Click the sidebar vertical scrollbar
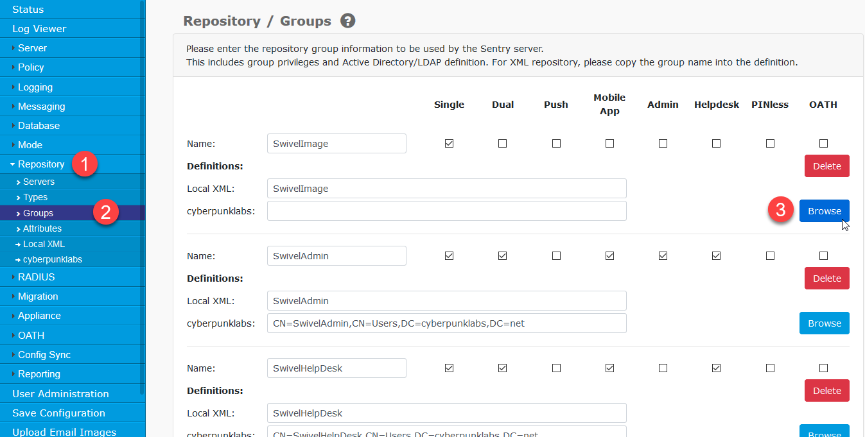This screenshot has height=437, width=865. pos(142,193)
